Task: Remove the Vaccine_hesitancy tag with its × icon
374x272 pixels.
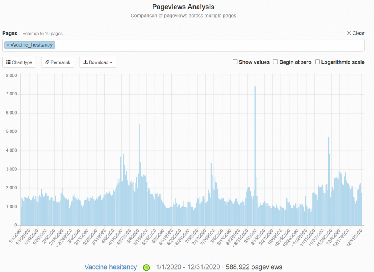Action: (x=8, y=45)
